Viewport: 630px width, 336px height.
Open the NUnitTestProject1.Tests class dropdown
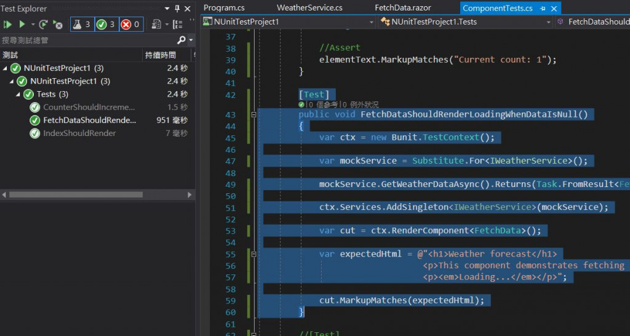coord(548,22)
